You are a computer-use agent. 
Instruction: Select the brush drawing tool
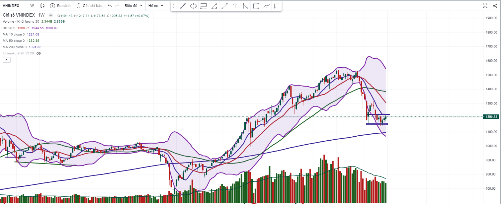point(266,6)
